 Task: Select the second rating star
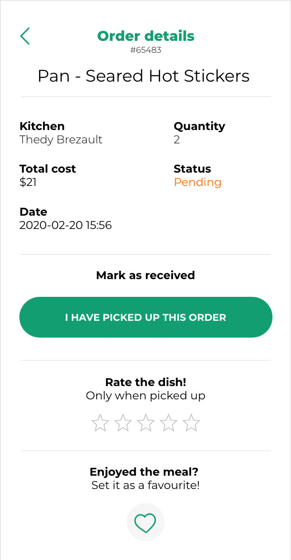click(123, 423)
